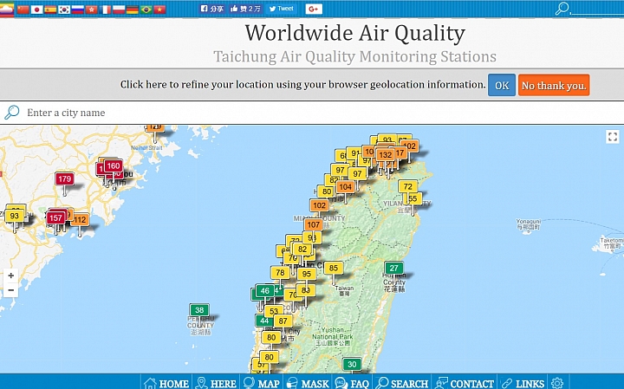Select the orange 102 marker near Miaoli County
This screenshot has width=624, height=389.
coord(319,205)
